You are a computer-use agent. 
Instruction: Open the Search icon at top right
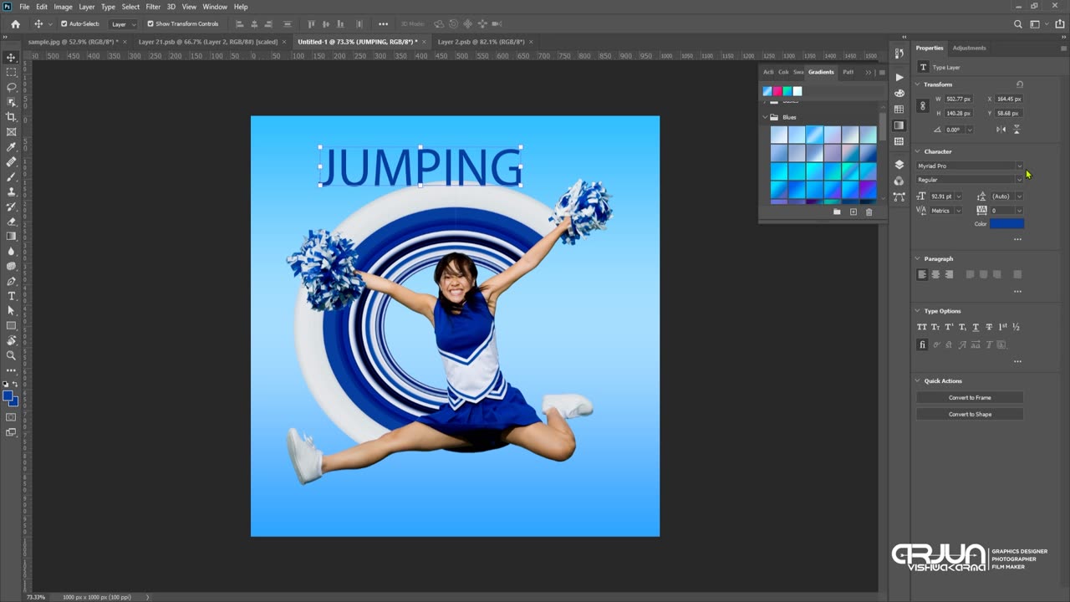[x=1017, y=24]
